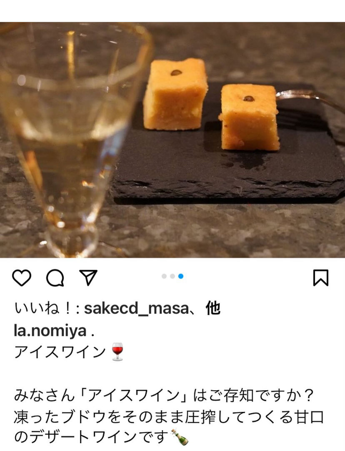Tap the right cake cube in photo
The height and width of the screenshot is (451, 345).
click(x=249, y=117)
